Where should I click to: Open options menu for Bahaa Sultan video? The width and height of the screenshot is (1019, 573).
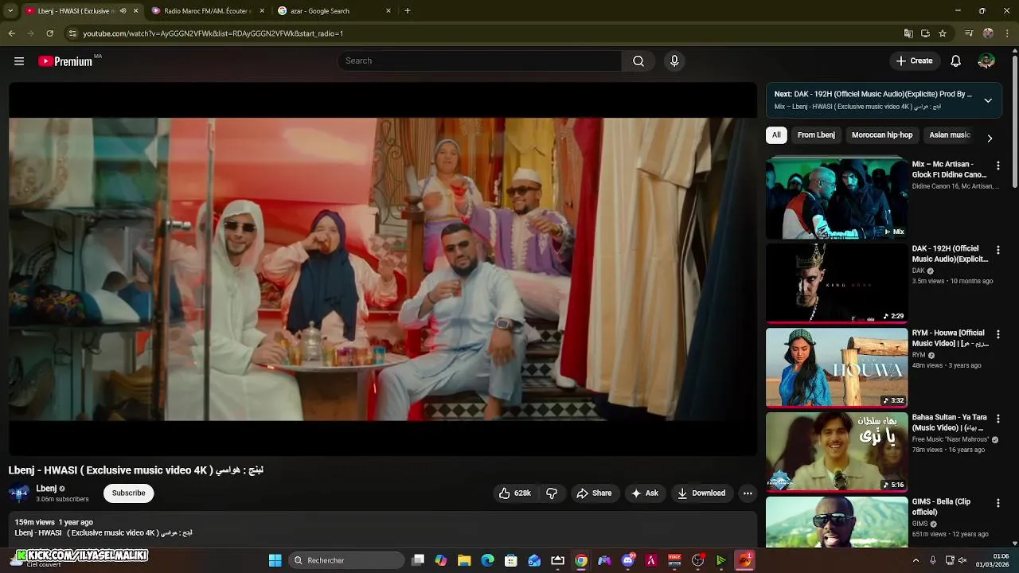click(x=998, y=419)
